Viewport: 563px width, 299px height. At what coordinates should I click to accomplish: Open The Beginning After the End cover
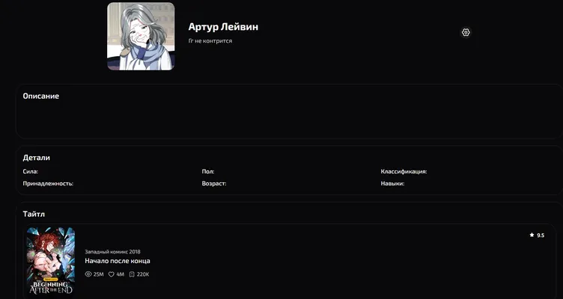(51, 261)
